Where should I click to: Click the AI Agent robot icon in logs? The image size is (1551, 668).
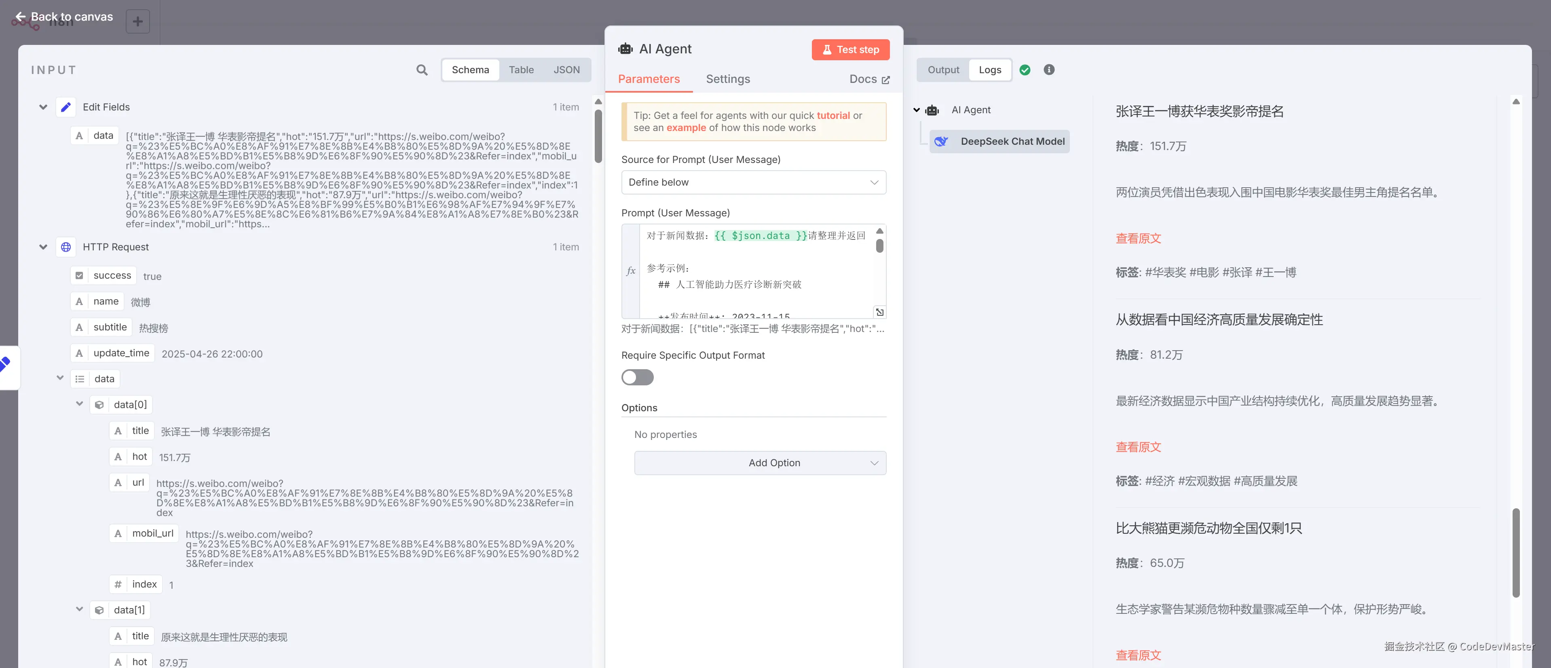[932, 110]
